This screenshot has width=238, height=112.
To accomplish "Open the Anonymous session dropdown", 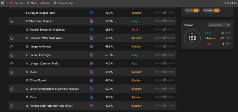I will coord(217,25).
